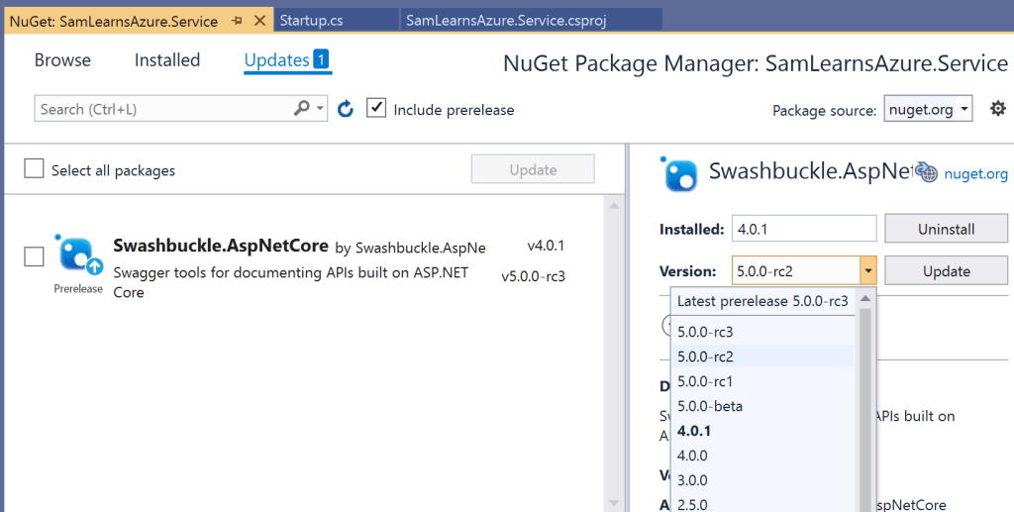Collapse the Version dropdown arrow

click(x=867, y=271)
